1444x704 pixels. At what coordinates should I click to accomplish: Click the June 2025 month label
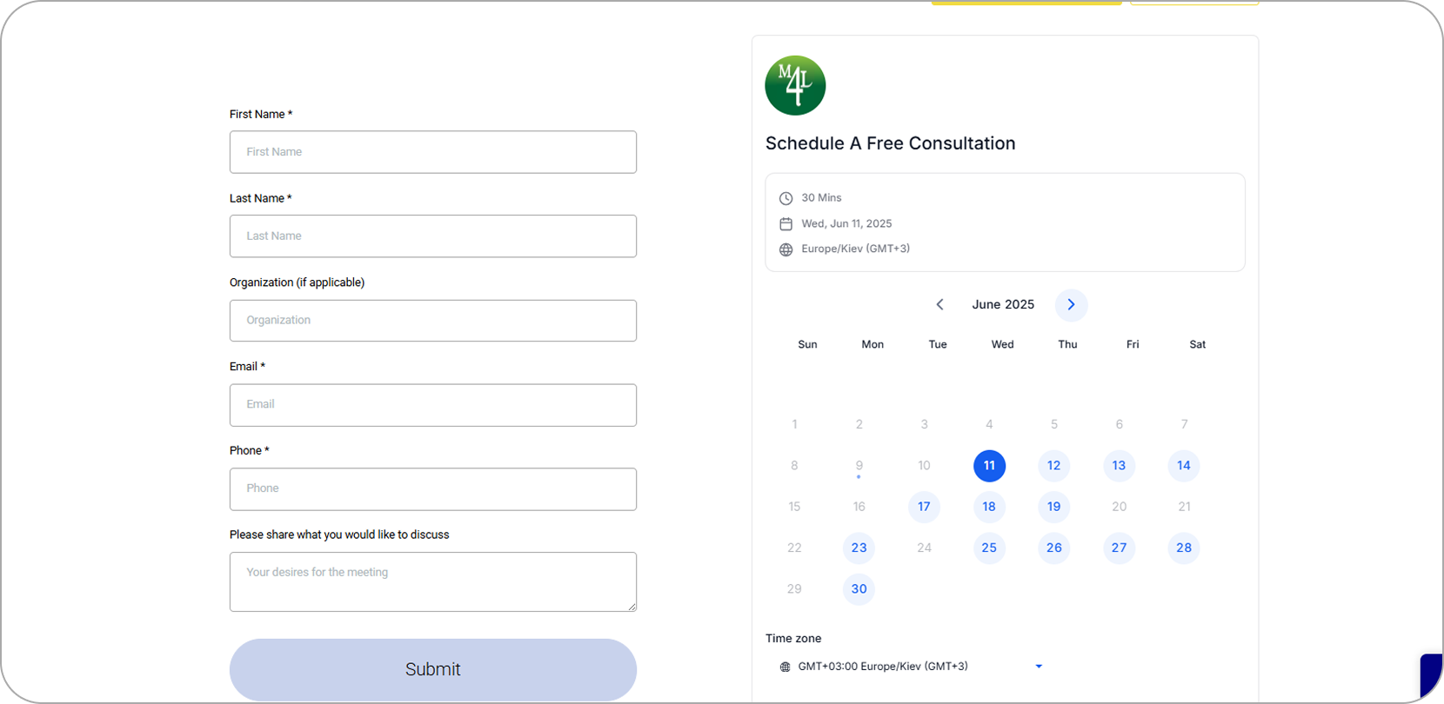click(1003, 304)
